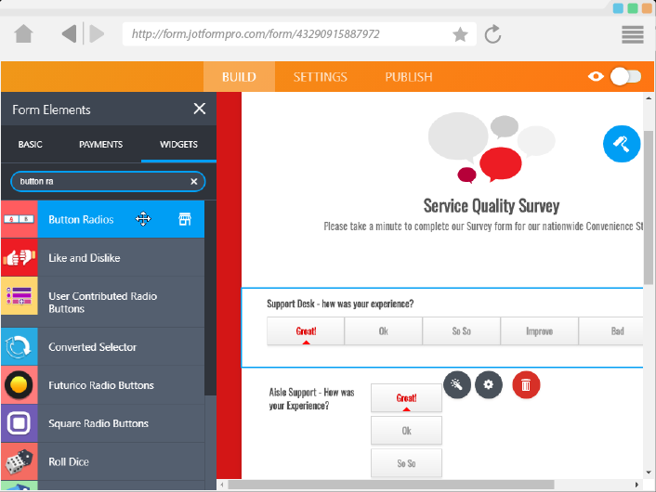The image size is (656, 492).
Task: Open the store icon beside Button Radios
Action: tap(185, 219)
